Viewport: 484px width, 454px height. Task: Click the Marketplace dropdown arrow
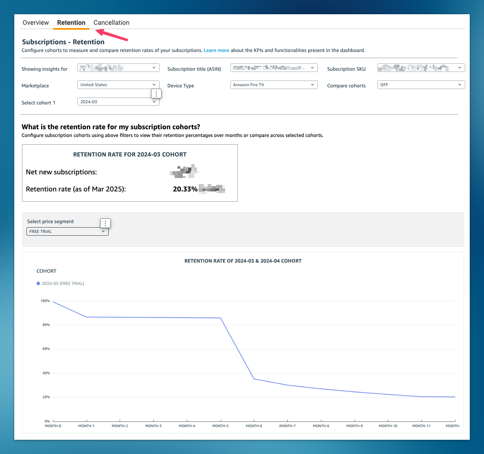[x=154, y=85]
